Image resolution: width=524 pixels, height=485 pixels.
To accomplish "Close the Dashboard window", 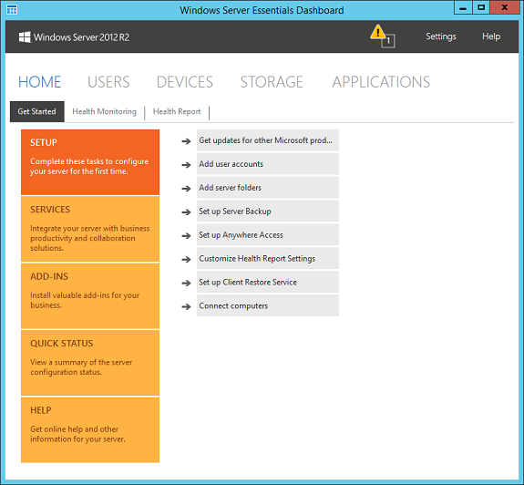I will click(505, 7).
